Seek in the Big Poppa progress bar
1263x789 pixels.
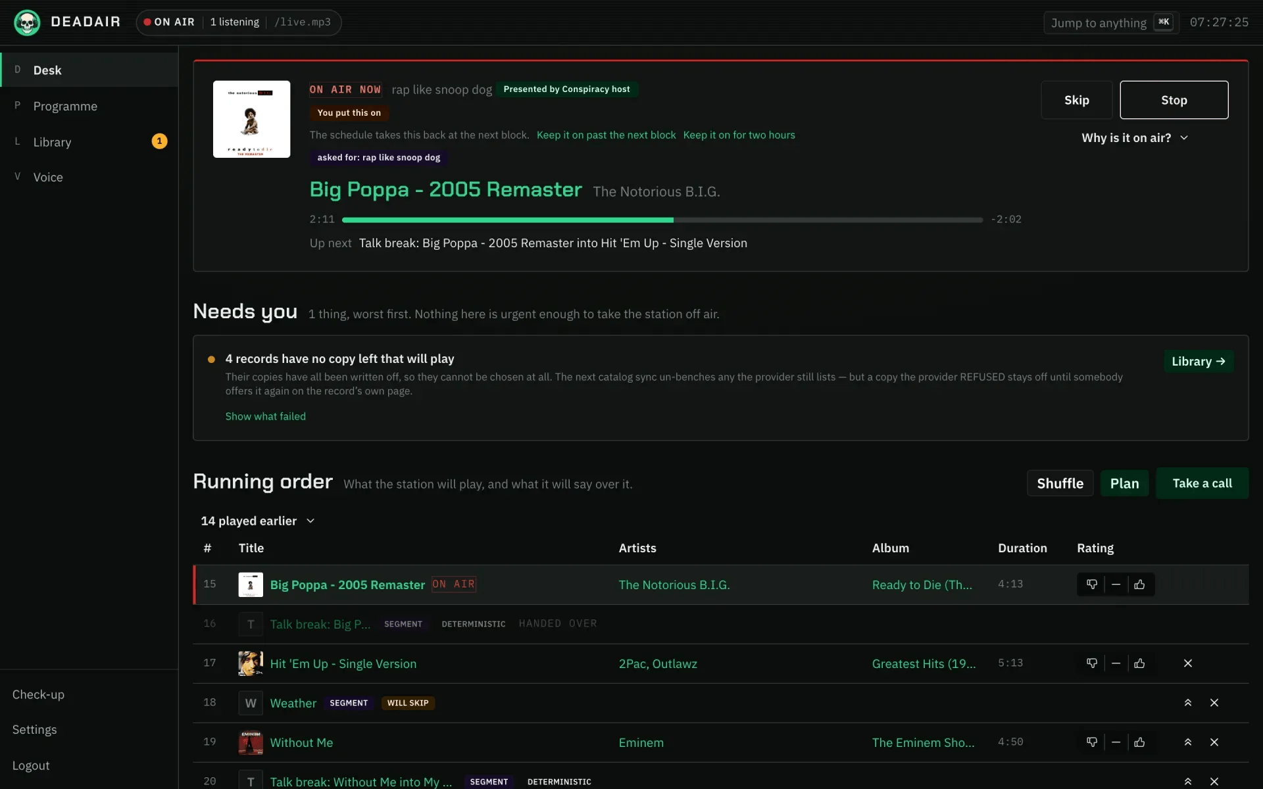662,220
